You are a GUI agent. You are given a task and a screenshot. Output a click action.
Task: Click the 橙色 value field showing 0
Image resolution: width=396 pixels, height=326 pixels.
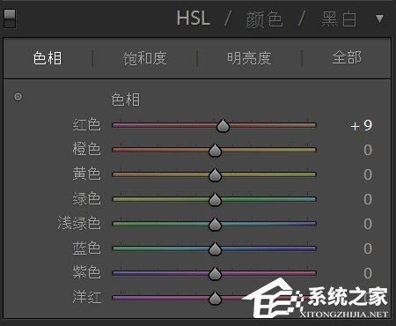(x=368, y=150)
